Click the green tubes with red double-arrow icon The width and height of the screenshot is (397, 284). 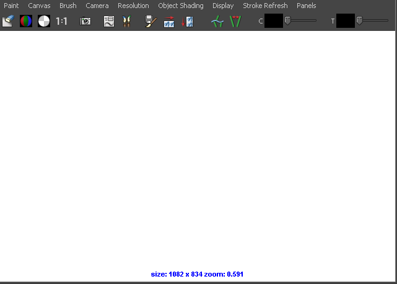tap(235, 21)
